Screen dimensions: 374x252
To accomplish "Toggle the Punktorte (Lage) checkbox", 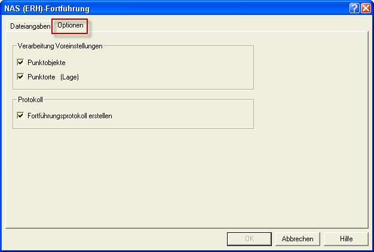I will tap(20, 77).
